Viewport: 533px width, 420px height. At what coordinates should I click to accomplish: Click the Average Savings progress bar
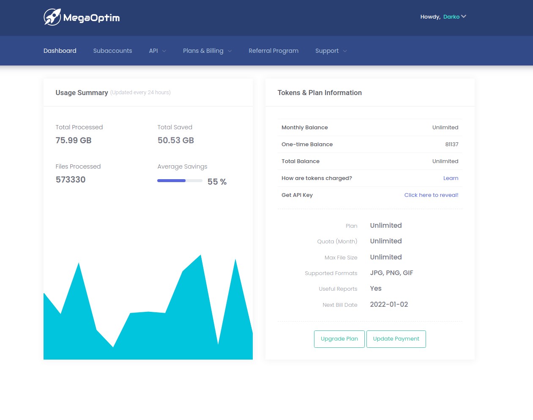pyautogui.click(x=180, y=181)
